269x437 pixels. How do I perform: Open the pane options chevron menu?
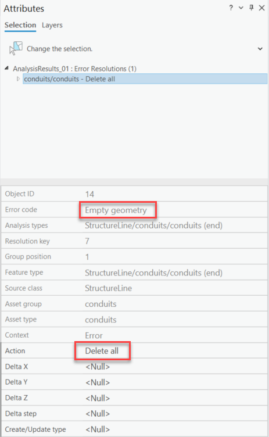[x=241, y=8]
